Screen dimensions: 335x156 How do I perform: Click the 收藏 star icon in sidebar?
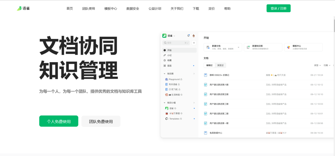(x=165, y=60)
